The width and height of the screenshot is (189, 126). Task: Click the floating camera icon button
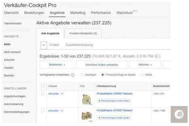click(179, 114)
